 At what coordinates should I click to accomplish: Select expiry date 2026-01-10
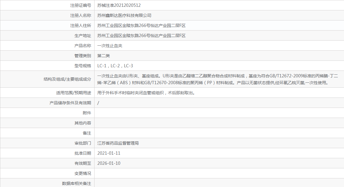109,163
